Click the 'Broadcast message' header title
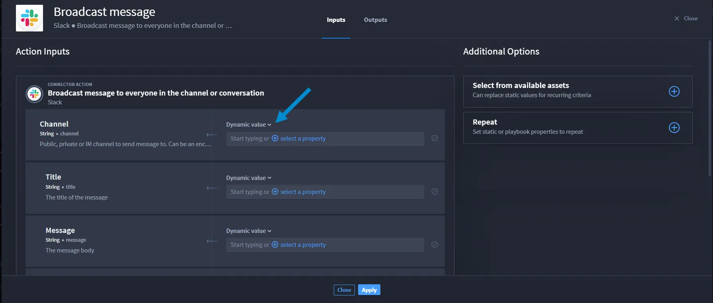713x303 pixels. (x=104, y=12)
